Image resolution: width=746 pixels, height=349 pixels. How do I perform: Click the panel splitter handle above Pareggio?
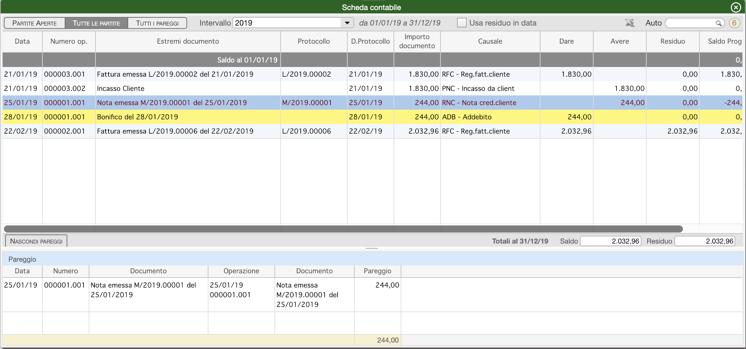point(372,248)
